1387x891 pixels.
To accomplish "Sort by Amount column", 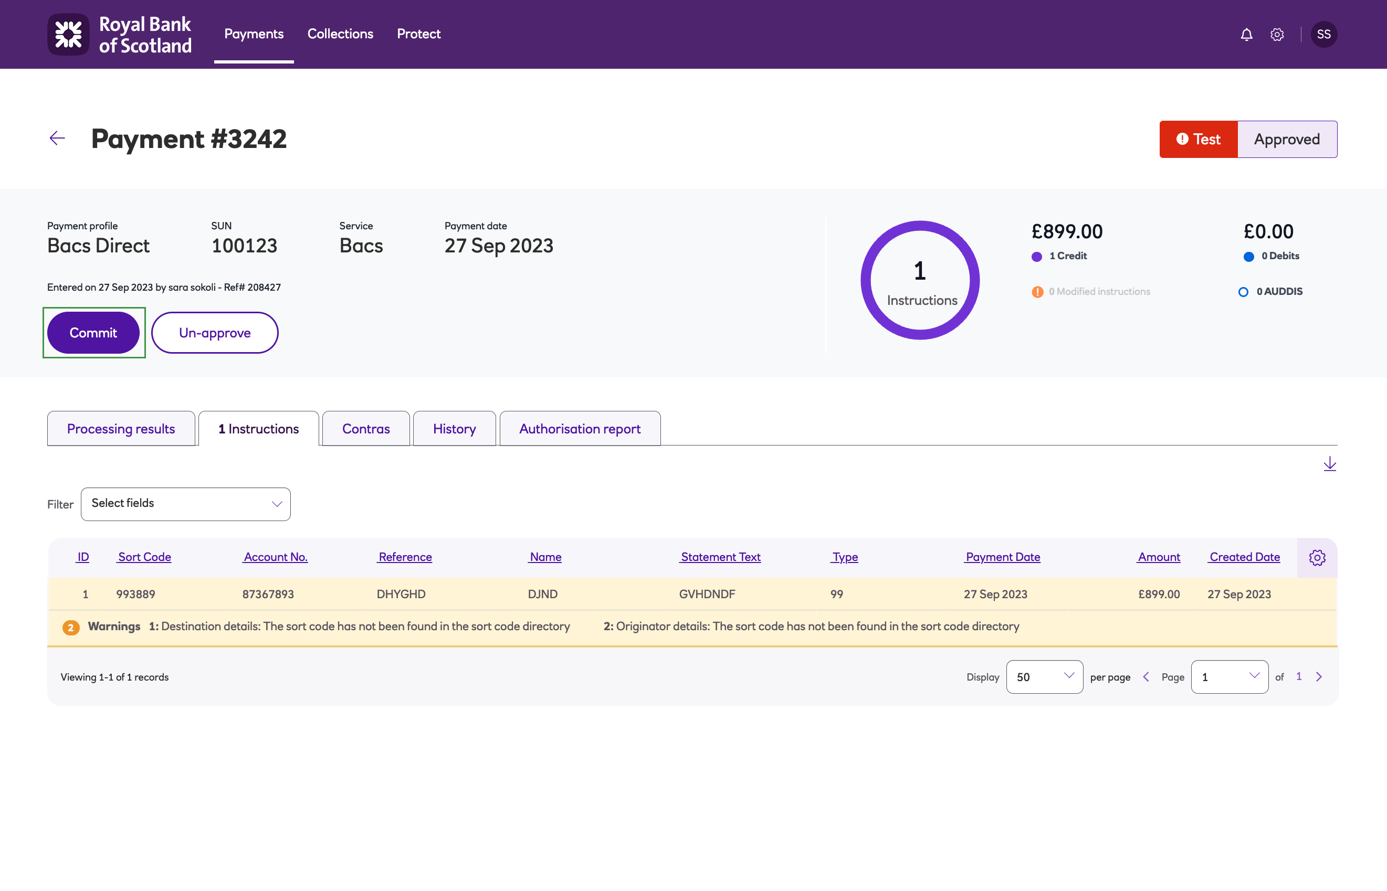I will click(1158, 557).
